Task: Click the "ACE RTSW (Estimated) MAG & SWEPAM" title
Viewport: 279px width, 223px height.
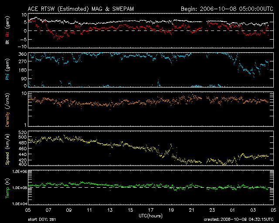Action: 81,9
